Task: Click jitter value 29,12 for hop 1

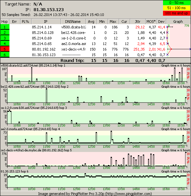Action: pyautogui.click(x=140, y=27)
